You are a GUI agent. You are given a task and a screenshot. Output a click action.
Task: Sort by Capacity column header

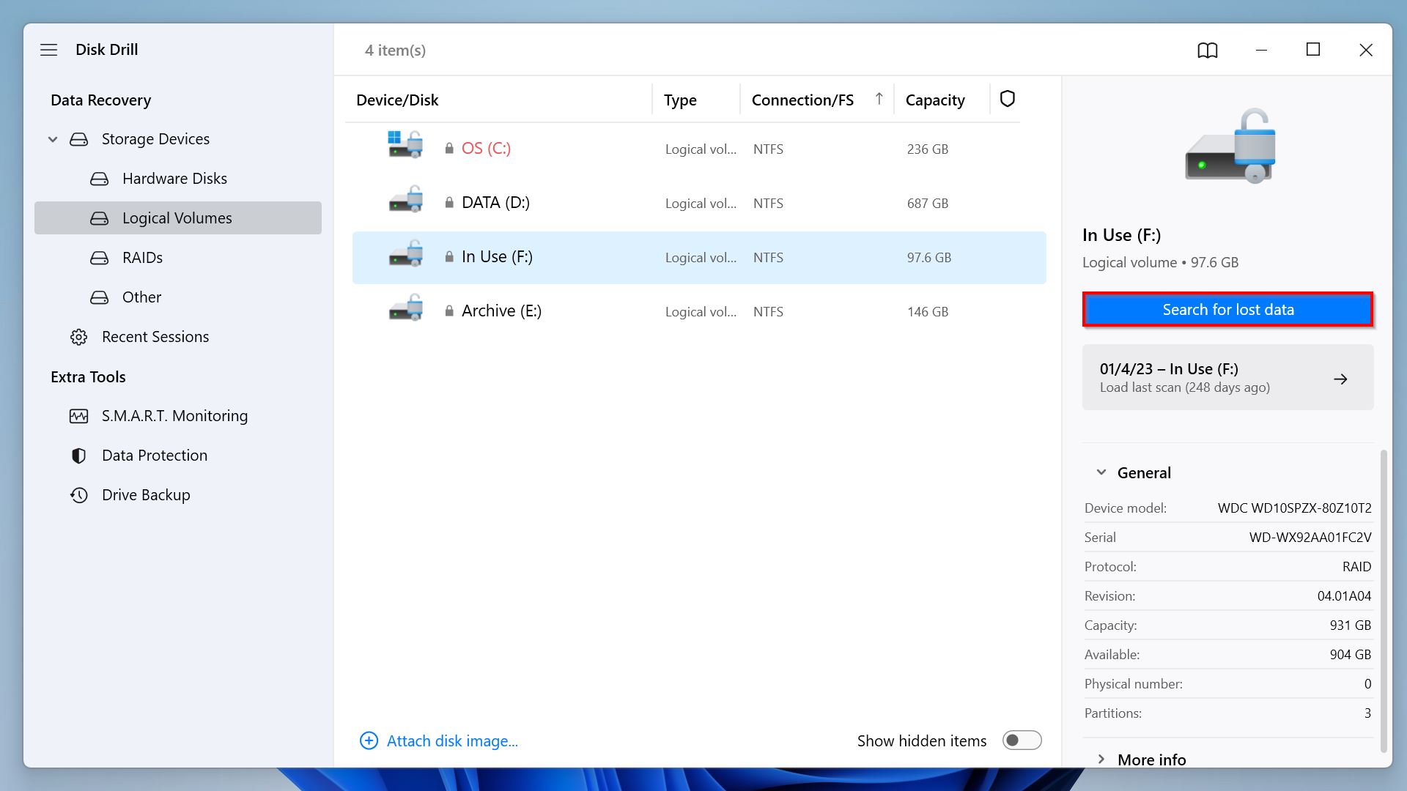[934, 100]
